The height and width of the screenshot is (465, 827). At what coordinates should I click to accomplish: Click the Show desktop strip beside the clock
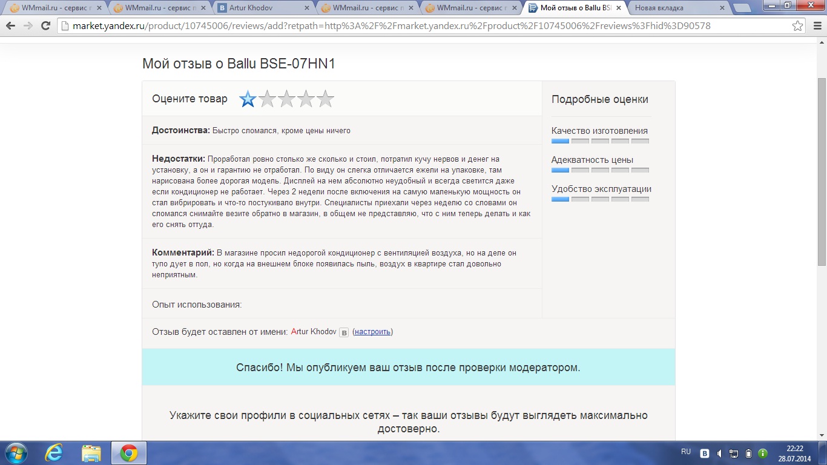click(x=823, y=453)
